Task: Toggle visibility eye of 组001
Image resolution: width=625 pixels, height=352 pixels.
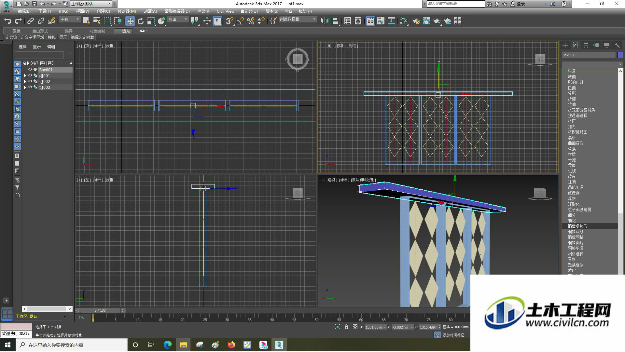Action: coord(30,75)
